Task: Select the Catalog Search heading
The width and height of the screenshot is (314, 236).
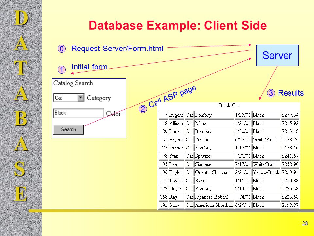Action: pyautogui.click(x=73, y=83)
